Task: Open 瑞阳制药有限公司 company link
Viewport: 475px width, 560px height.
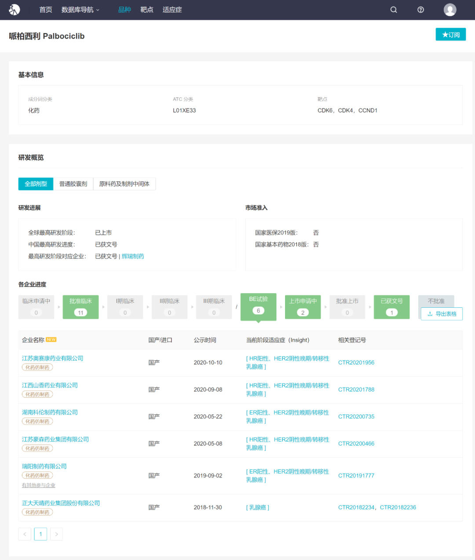Action: (x=44, y=466)
